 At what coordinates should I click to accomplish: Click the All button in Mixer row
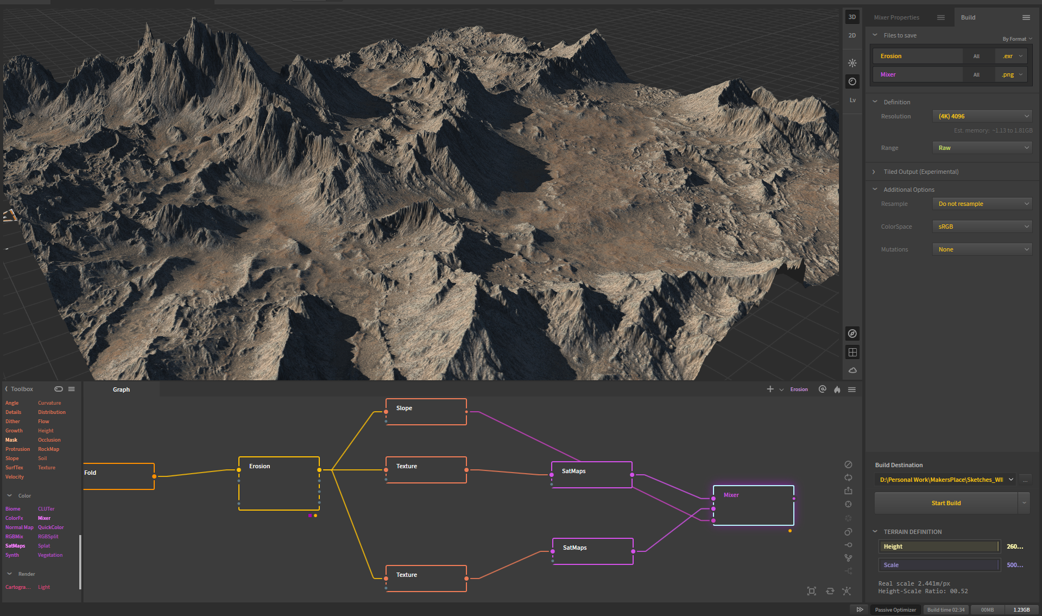click(976, 74)
